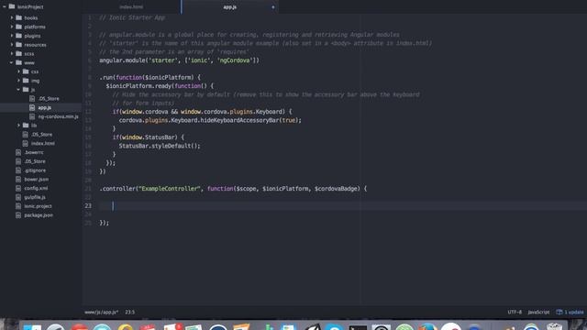
Task: Click the hooks folder icon
Action: [18, 17]
